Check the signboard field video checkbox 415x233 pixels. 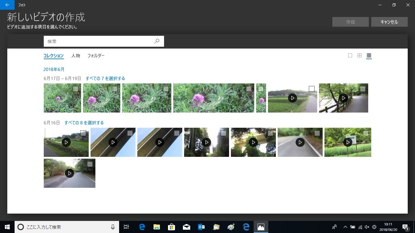pos(365,133)
